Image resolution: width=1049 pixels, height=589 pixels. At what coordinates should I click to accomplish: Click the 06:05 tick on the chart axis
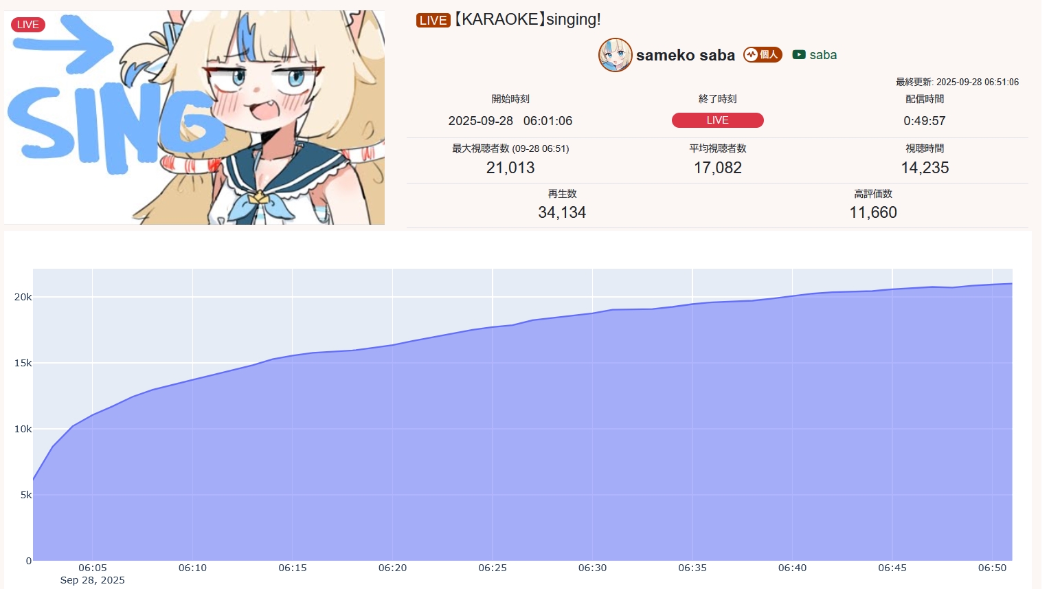[x=93, y=568]
